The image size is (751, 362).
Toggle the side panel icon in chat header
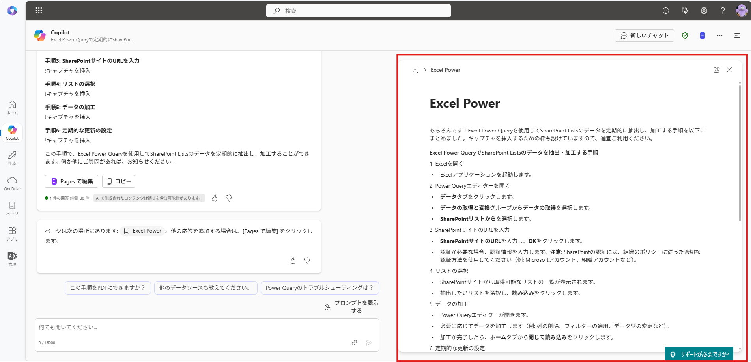tap(737, 35)
